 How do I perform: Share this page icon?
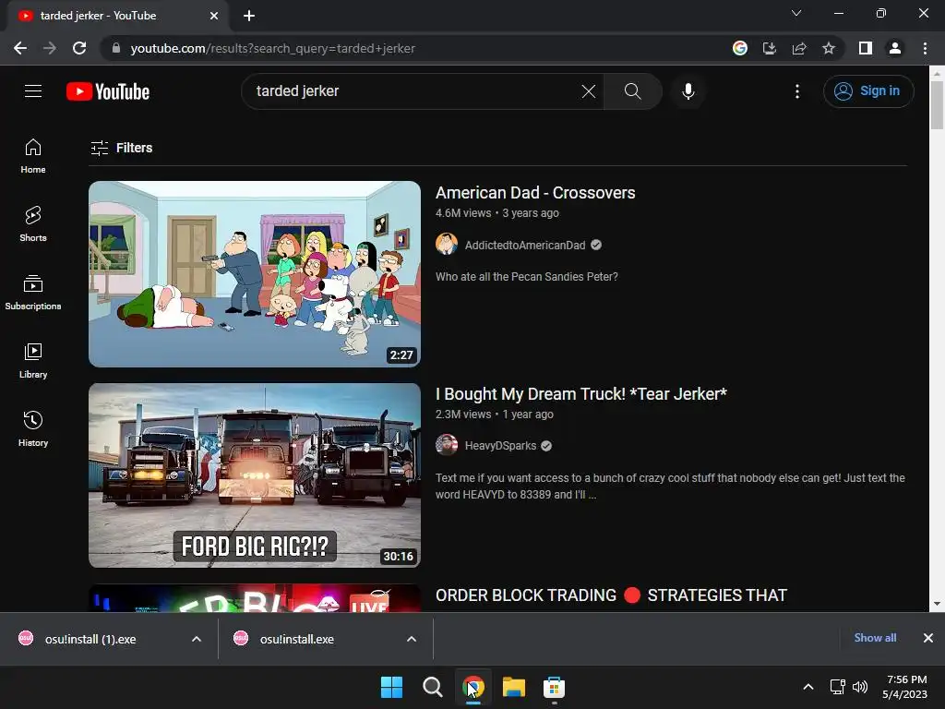pyautogui.click(x=799, y=48)
